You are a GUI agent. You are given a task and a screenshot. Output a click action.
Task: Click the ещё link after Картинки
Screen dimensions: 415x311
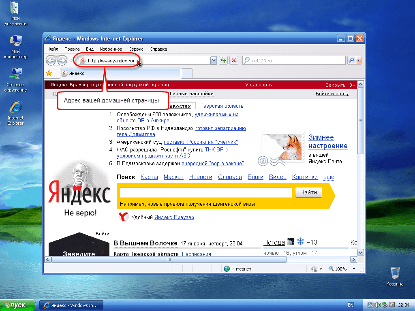(x=329, y=177)
